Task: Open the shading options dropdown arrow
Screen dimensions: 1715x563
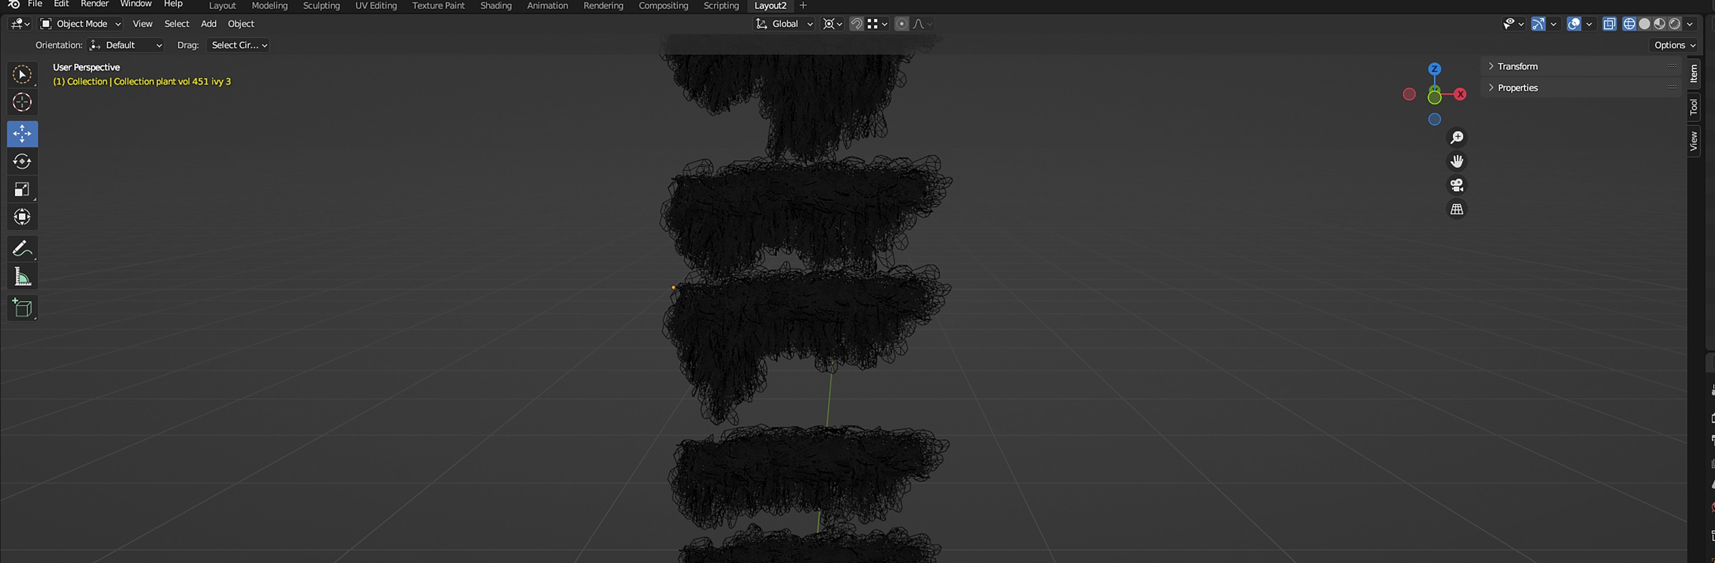Action: click(1690, 24)
